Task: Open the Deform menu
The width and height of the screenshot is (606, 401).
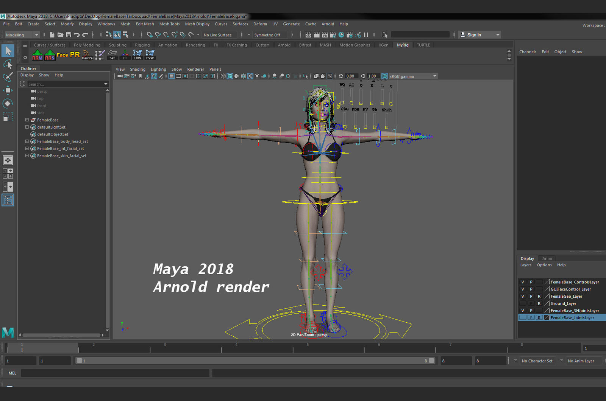Action: pyautogui.click(x=260, y=24)
